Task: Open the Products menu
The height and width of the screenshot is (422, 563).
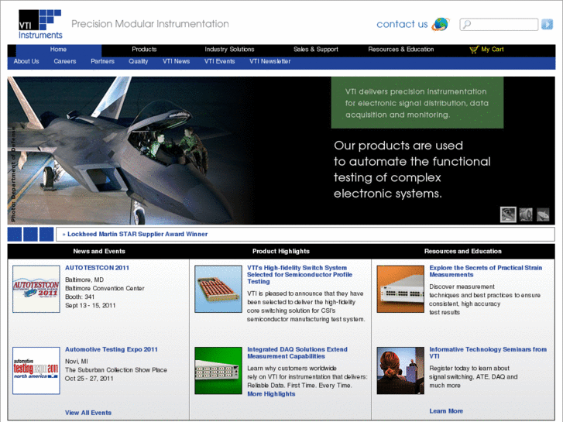Action: point(144,50)
